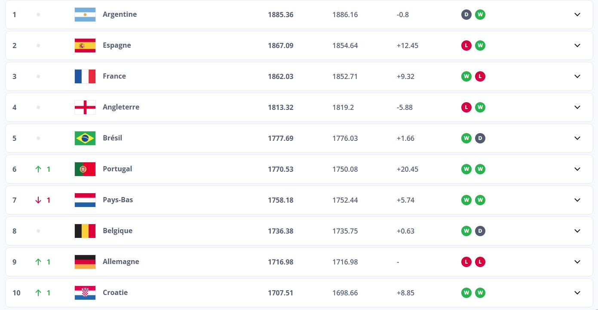Click Portugal's green up-arrow rank change
The height and width of the screenshot is (310, 598).
(x=43, y=169)
